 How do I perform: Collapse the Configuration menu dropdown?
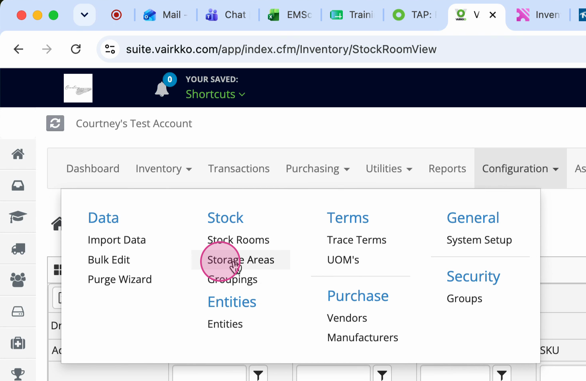tap(520, 169)
